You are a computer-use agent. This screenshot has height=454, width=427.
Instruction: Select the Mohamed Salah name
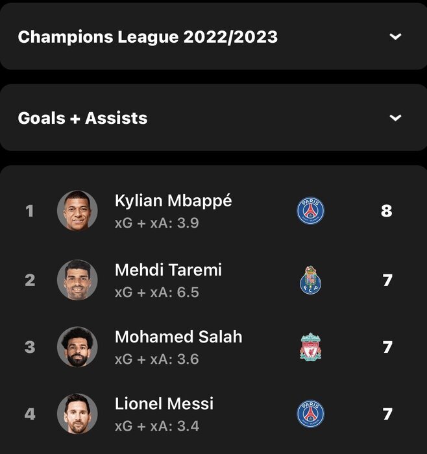click(178, 337)
